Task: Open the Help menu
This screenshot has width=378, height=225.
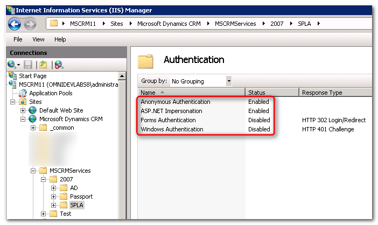Action: [60, 39]
